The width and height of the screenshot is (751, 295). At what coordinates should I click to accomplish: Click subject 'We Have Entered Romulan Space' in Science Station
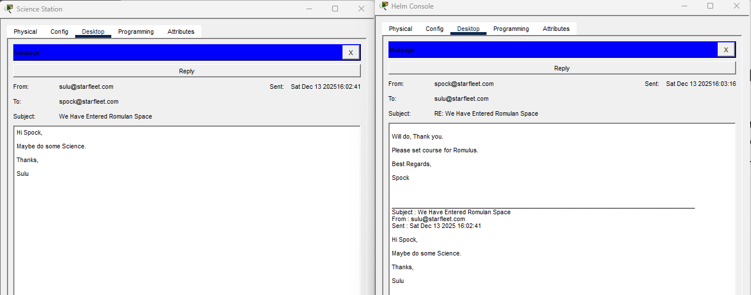[x=106, y=116]
